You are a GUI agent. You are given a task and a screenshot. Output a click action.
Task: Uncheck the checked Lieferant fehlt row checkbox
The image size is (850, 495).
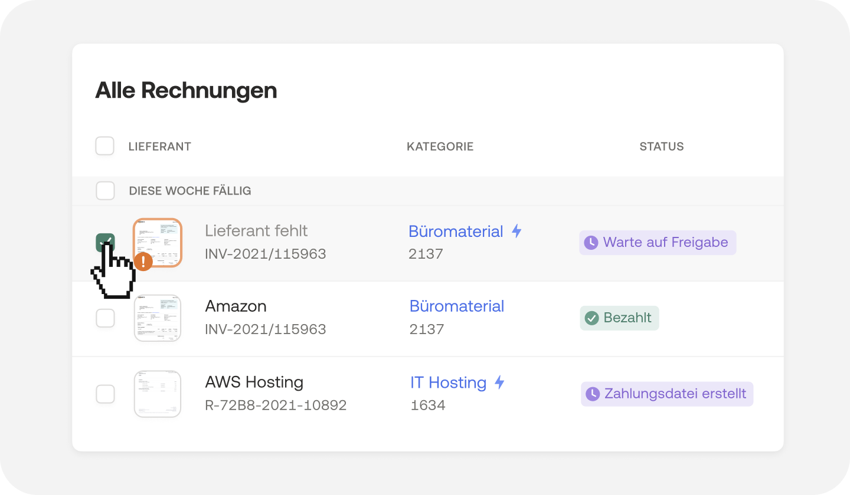104,242
